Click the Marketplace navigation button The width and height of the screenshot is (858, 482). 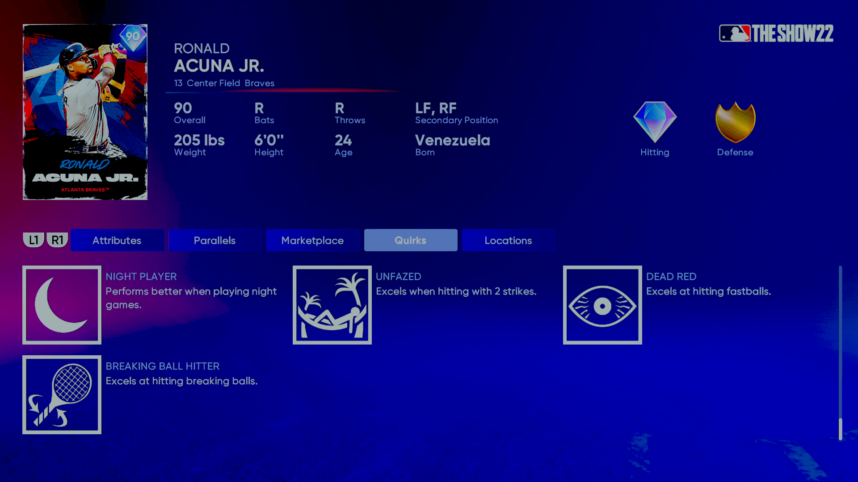click(x=312, y=240)
